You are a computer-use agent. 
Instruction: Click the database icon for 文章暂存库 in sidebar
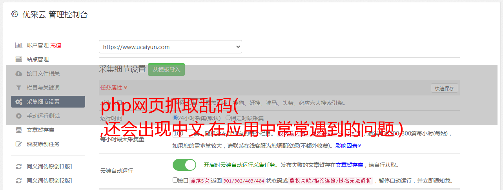pos(18,130)
